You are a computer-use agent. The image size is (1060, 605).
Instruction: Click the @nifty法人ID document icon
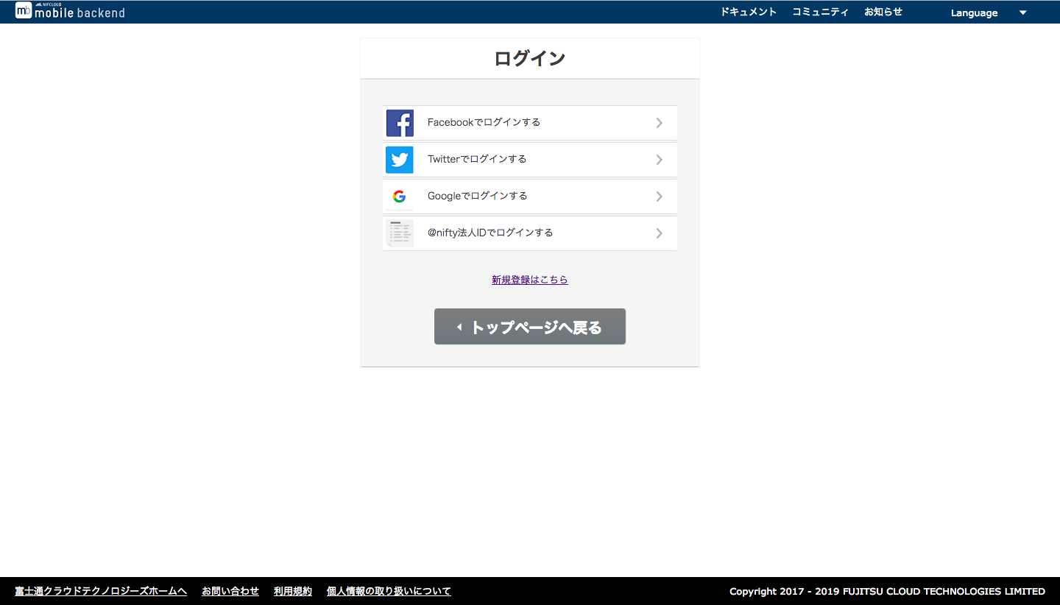[x=400, y=233]
